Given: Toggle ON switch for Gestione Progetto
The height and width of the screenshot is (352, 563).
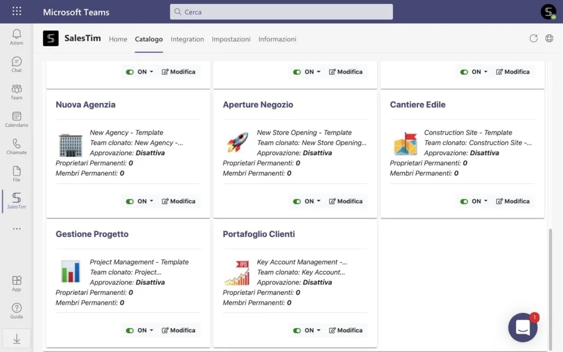Looking at the screenshot, I should [x=130, y=331].
